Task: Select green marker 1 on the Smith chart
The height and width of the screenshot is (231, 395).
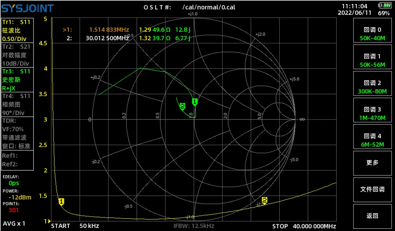Action: (x=195, y=102)
